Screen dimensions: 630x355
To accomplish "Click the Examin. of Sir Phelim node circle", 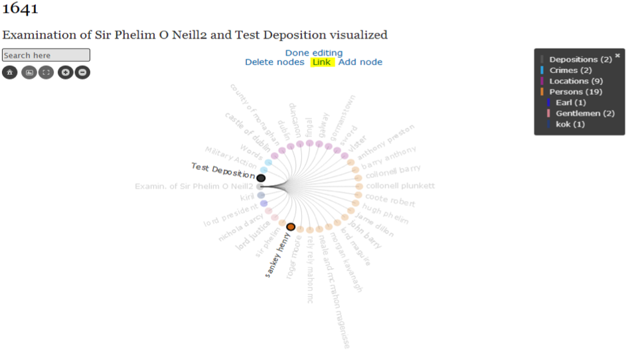I will [x=260, y=186].
